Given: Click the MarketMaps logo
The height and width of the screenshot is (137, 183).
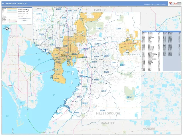Looking at the screenshot, I should point(173,3).
